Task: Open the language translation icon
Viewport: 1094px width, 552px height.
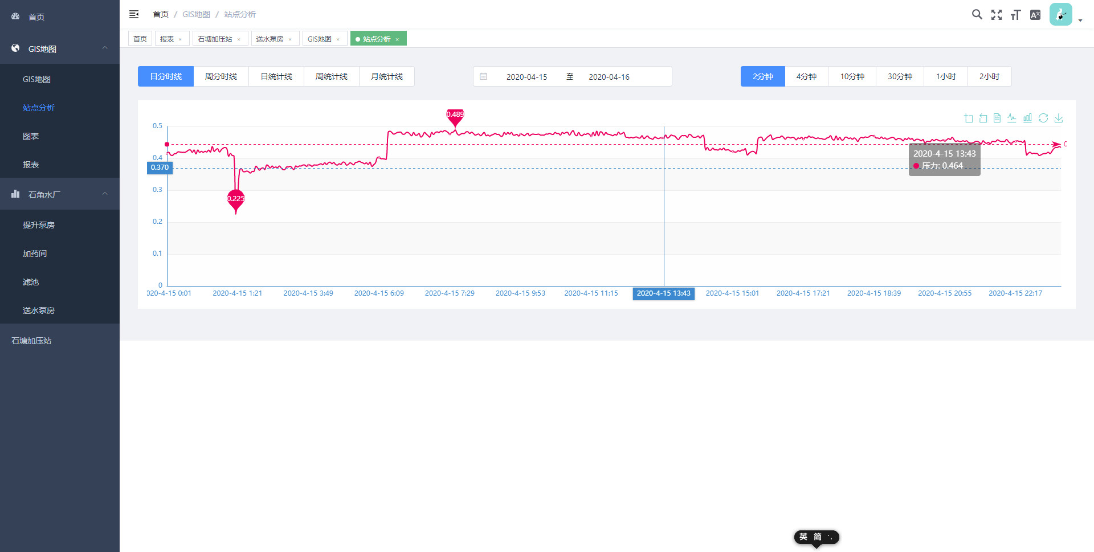Action: point(1035,15)
